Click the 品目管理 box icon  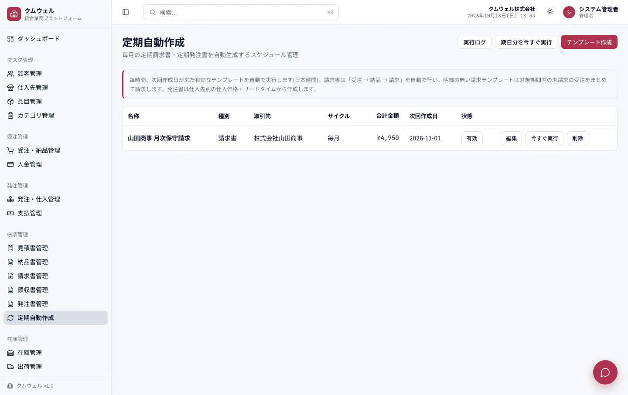point(10,102)
